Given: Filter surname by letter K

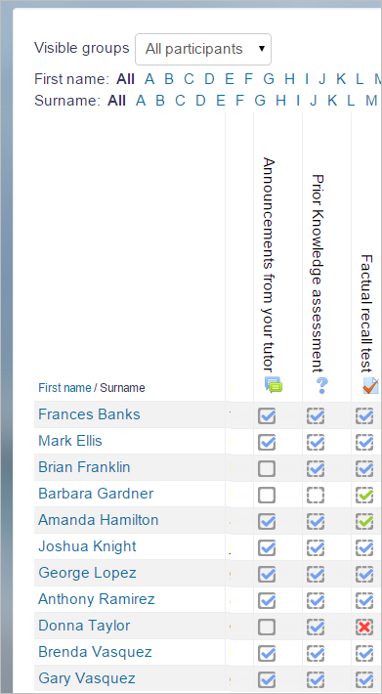Looking at the screenshot, I should pyautogui.click(x=332, y=101).
